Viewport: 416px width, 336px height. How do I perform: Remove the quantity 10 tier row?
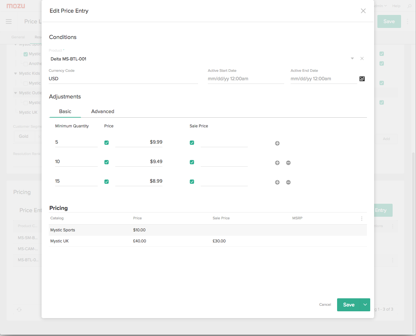(288, 163)
